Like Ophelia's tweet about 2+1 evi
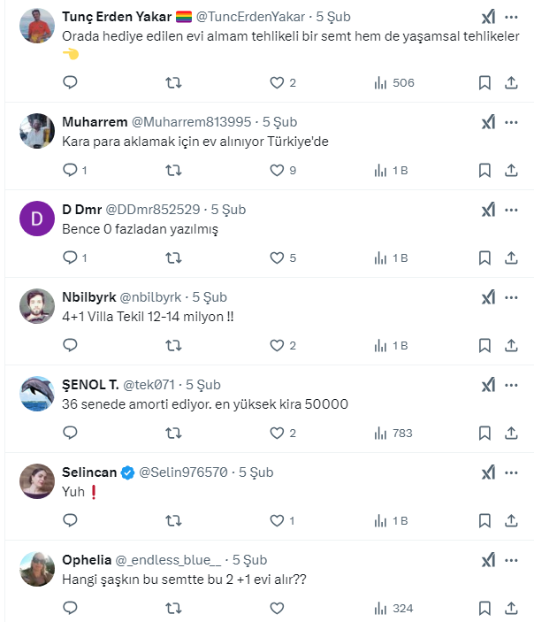Image resolution: width=534 pixels, height=622 pixels. coord(277,608)
